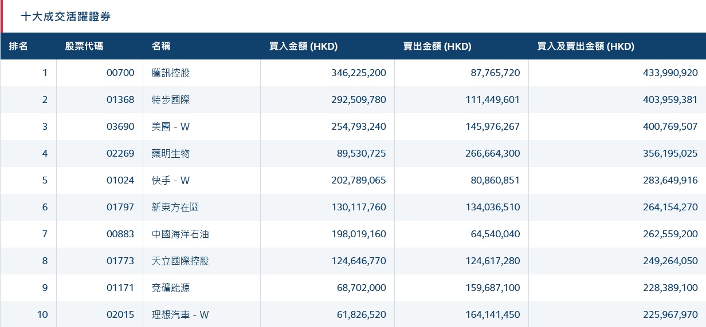
Task: Select stock code 02269
Action: 120,153
